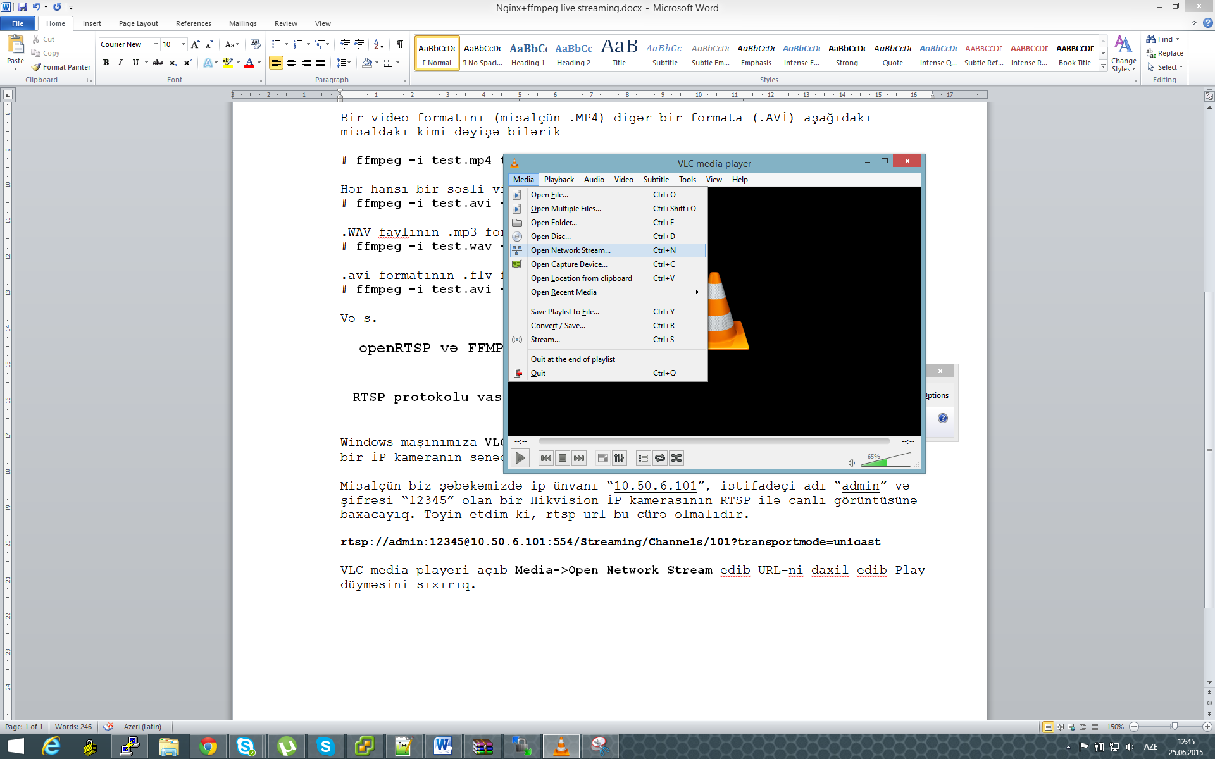Decrease paragraph indent
The width and height of the screenshot is (1215, 759).
pos(345,44)
